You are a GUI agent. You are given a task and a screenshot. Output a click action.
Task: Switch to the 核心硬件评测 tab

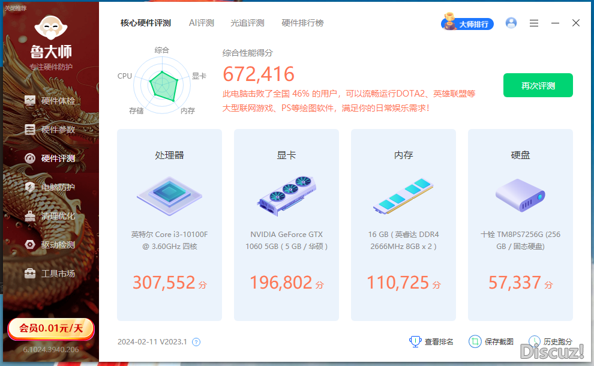tap(146, 23)
